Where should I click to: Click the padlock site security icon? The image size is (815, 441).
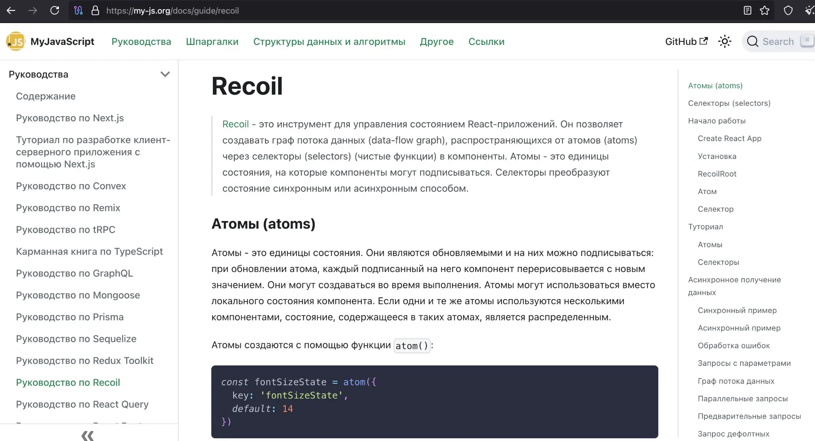[95, 11]
